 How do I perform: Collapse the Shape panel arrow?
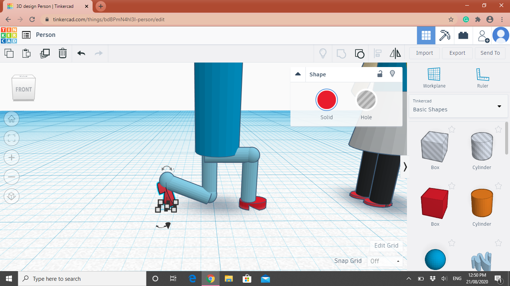298,74
